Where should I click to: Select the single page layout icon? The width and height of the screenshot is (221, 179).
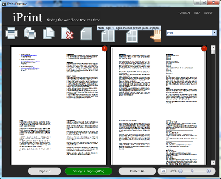86,34
